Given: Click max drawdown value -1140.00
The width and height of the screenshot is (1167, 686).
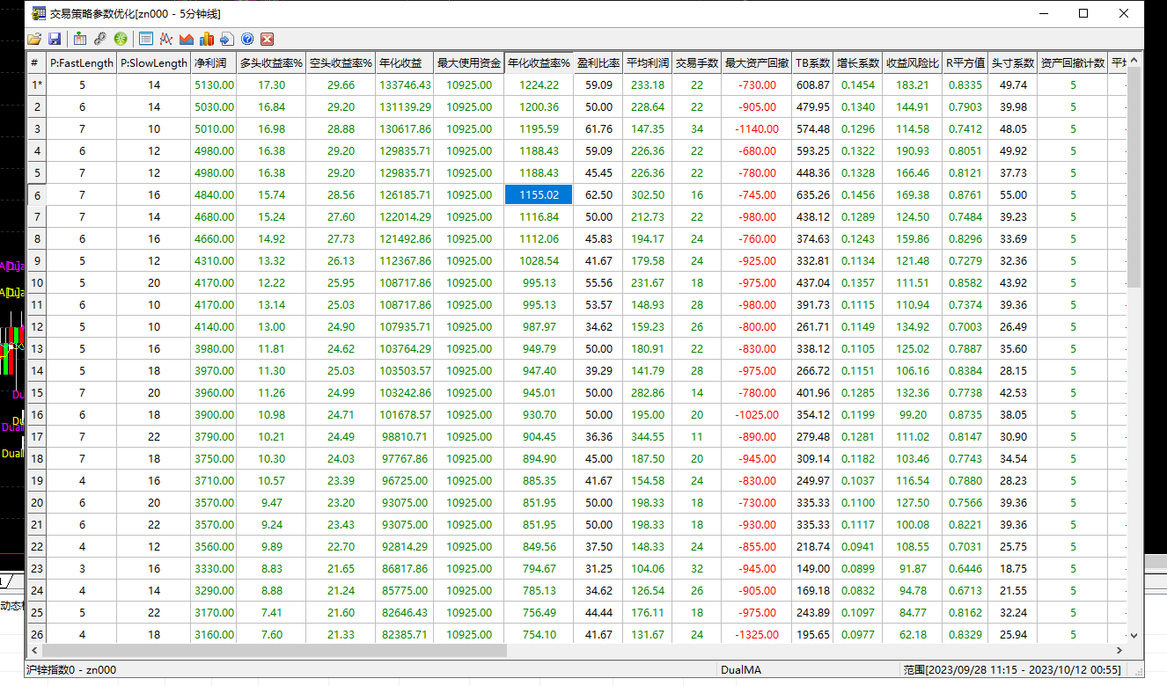Looking at the screenshot, I should (757, 128).
